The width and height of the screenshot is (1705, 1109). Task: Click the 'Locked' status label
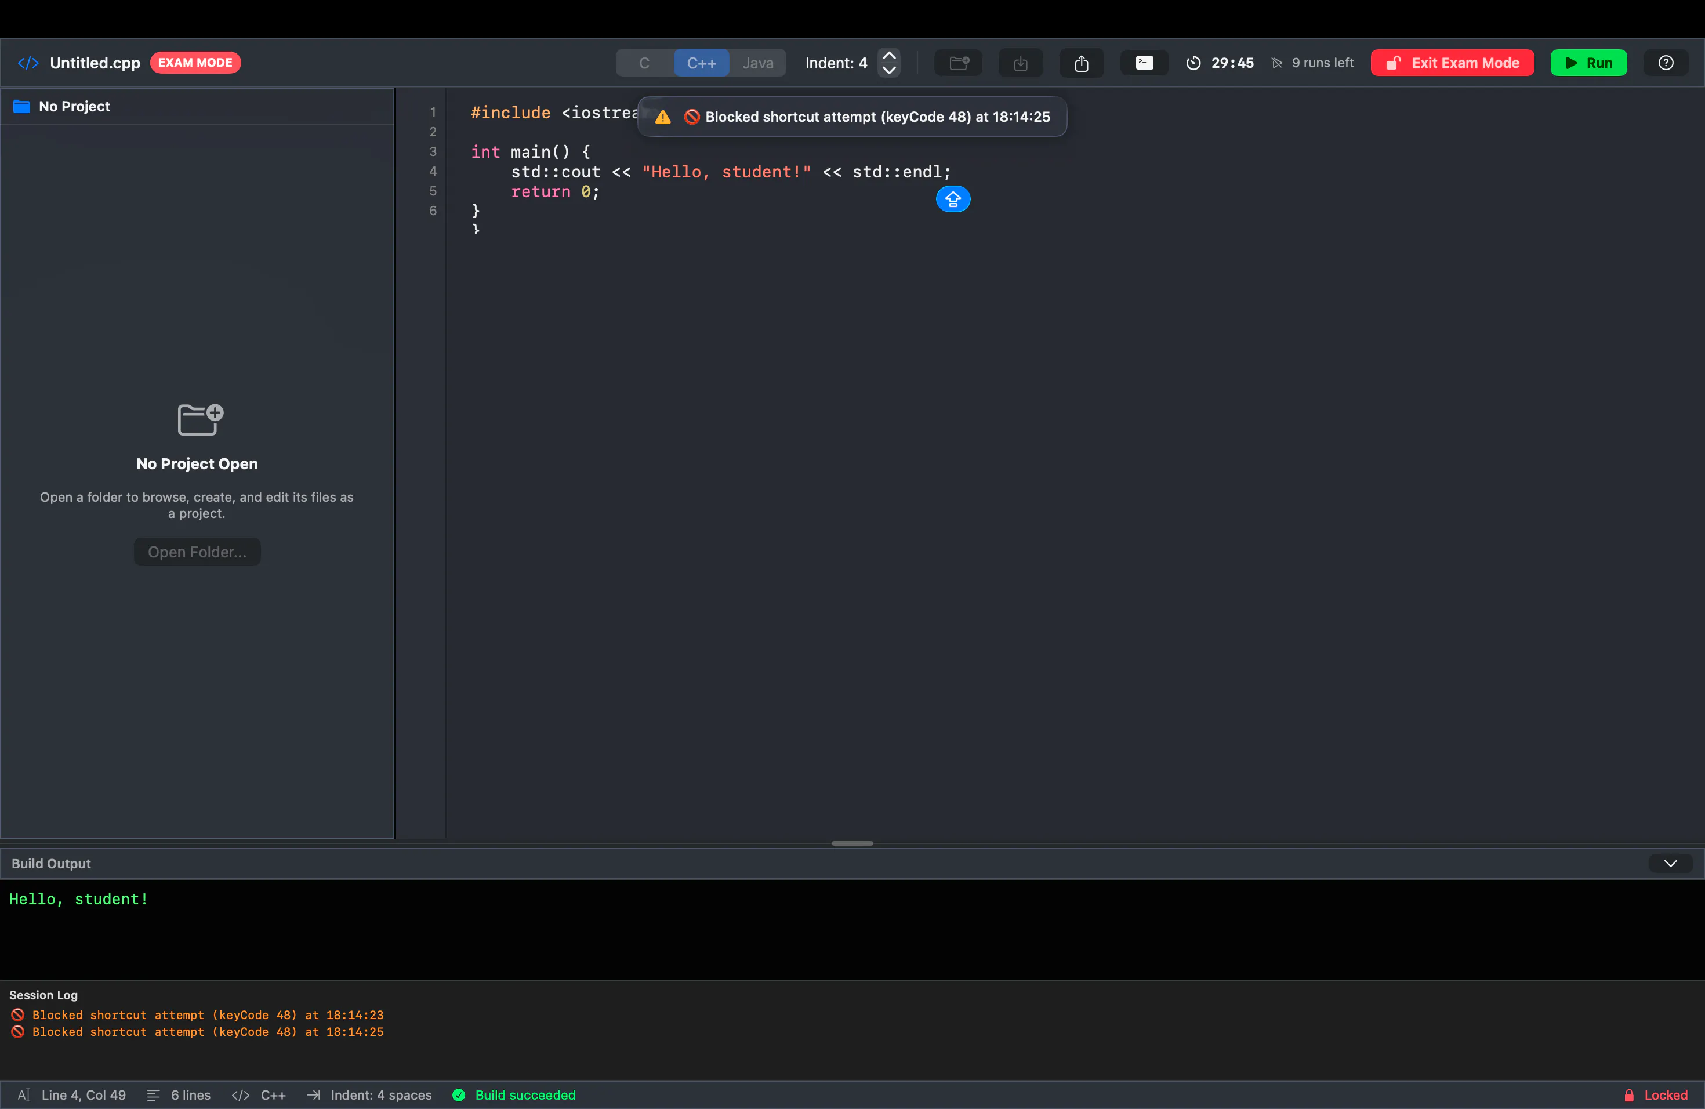pos(1666,1094)
